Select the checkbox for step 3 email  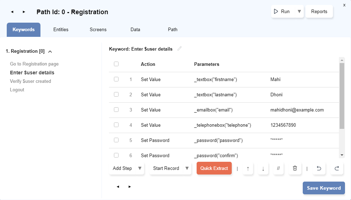point(116,110)
